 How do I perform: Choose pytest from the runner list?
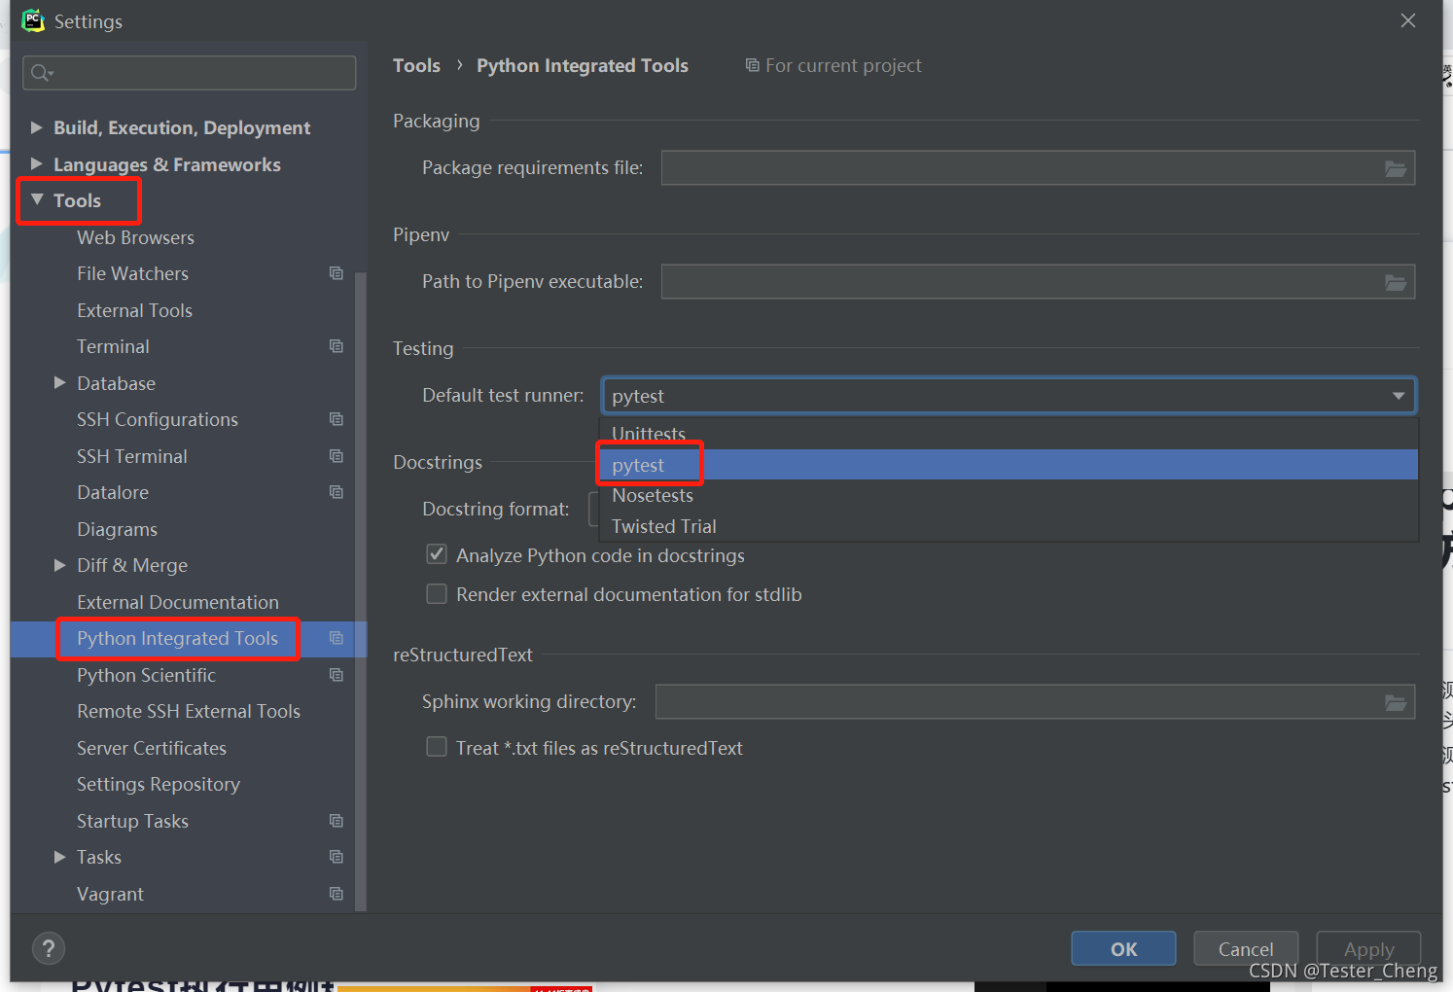pos(1009,465)
